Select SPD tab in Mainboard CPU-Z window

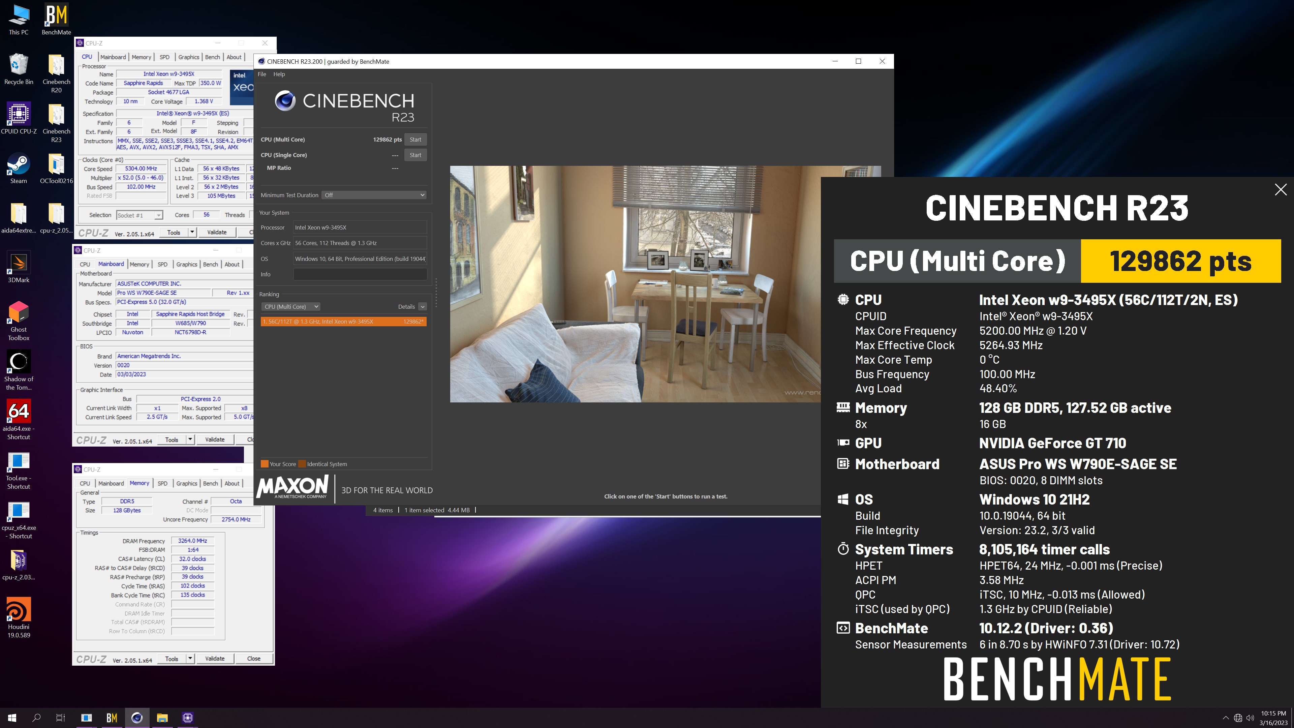pyautogui.click(x=162, y=264)
